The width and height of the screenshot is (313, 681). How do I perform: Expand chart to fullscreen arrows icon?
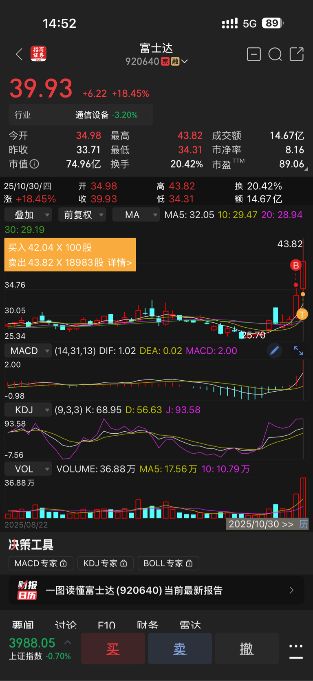(298, 350)
